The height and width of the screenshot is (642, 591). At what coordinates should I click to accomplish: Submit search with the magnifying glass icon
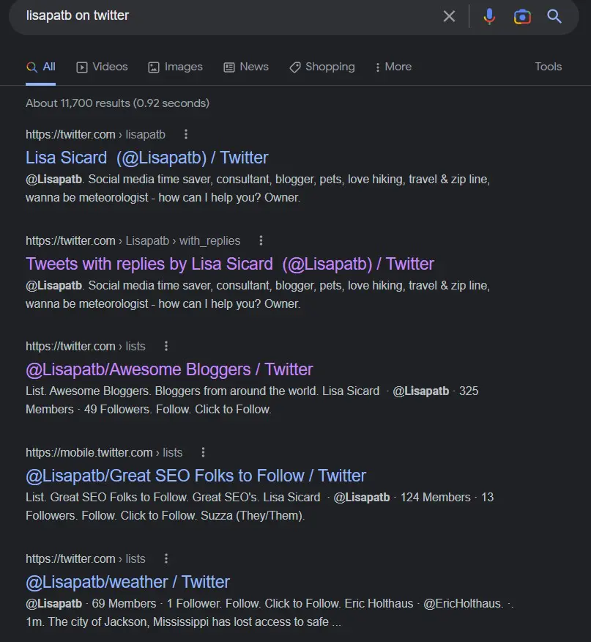tap(554, 16)
